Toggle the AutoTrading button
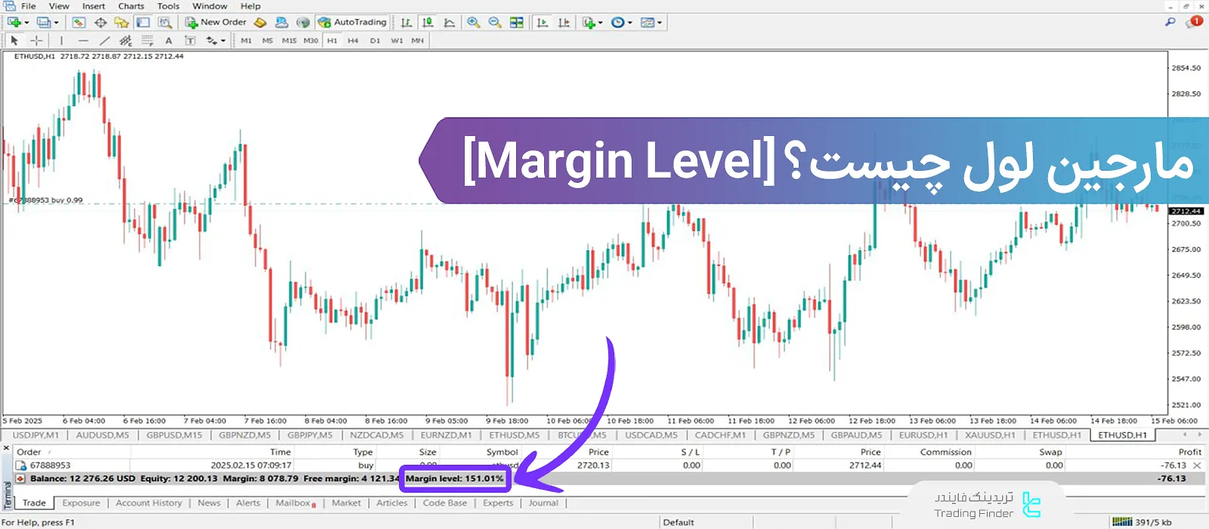 352,23
